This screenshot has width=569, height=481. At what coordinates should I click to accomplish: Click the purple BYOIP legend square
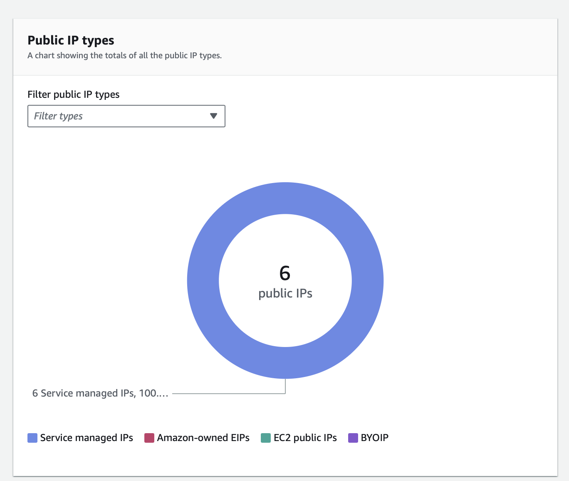(x=352, y=438)
